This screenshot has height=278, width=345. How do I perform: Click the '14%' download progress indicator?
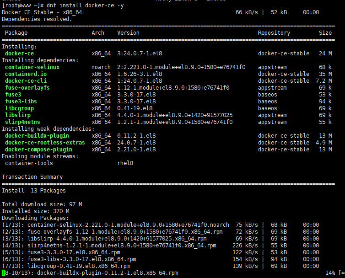pos(330,273)
